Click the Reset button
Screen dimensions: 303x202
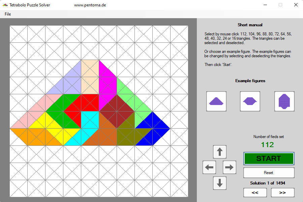pos(269,173)
